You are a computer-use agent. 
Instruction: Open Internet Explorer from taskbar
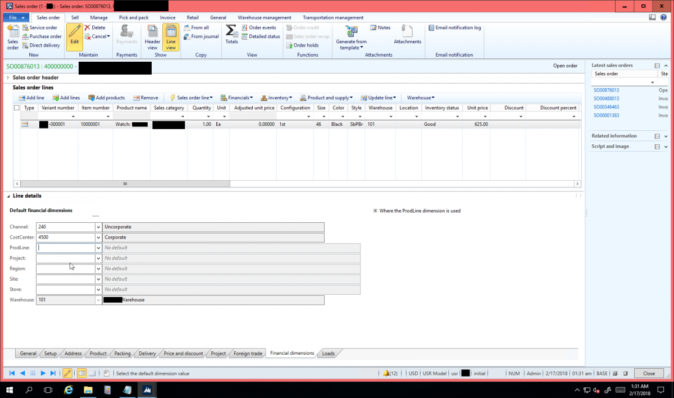click(69, 390)
